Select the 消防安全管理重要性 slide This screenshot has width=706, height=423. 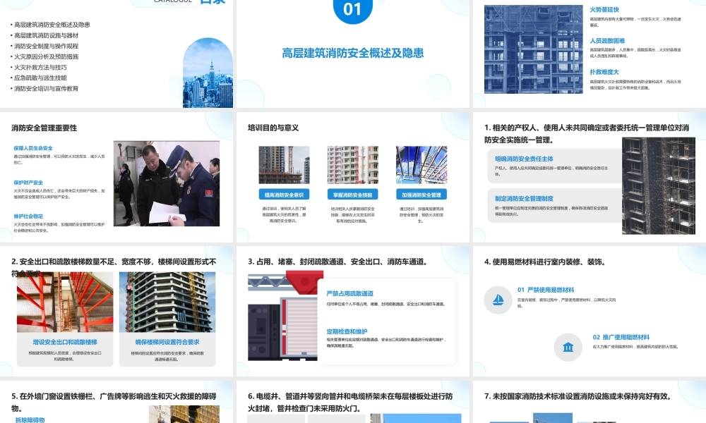click(116, 178)
